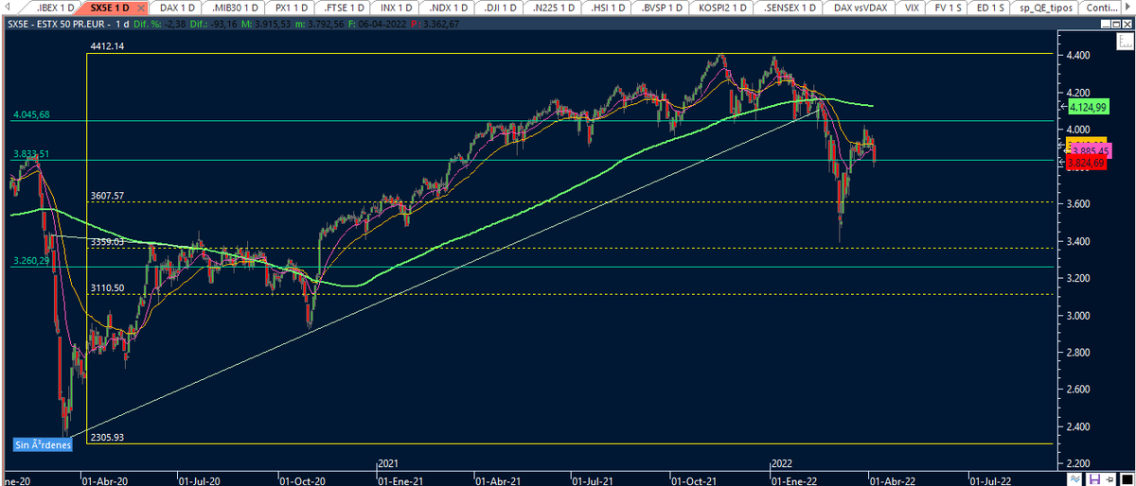
Task: Click the pink 3.885,45 price label
Action: pos(1092,150)
